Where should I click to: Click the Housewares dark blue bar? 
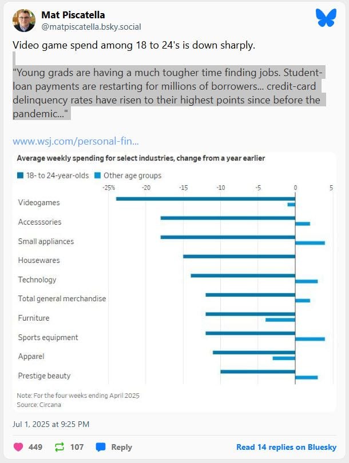click(239, 256)
